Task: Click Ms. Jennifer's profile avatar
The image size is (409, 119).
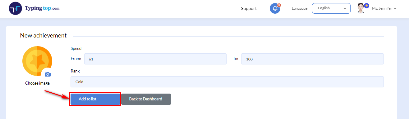Action: [x=361, y=8]
